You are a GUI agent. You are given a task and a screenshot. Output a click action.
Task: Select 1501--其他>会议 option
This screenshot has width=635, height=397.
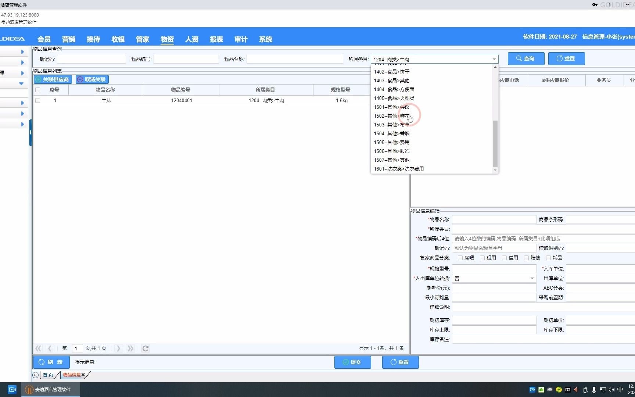pos(431,107)
